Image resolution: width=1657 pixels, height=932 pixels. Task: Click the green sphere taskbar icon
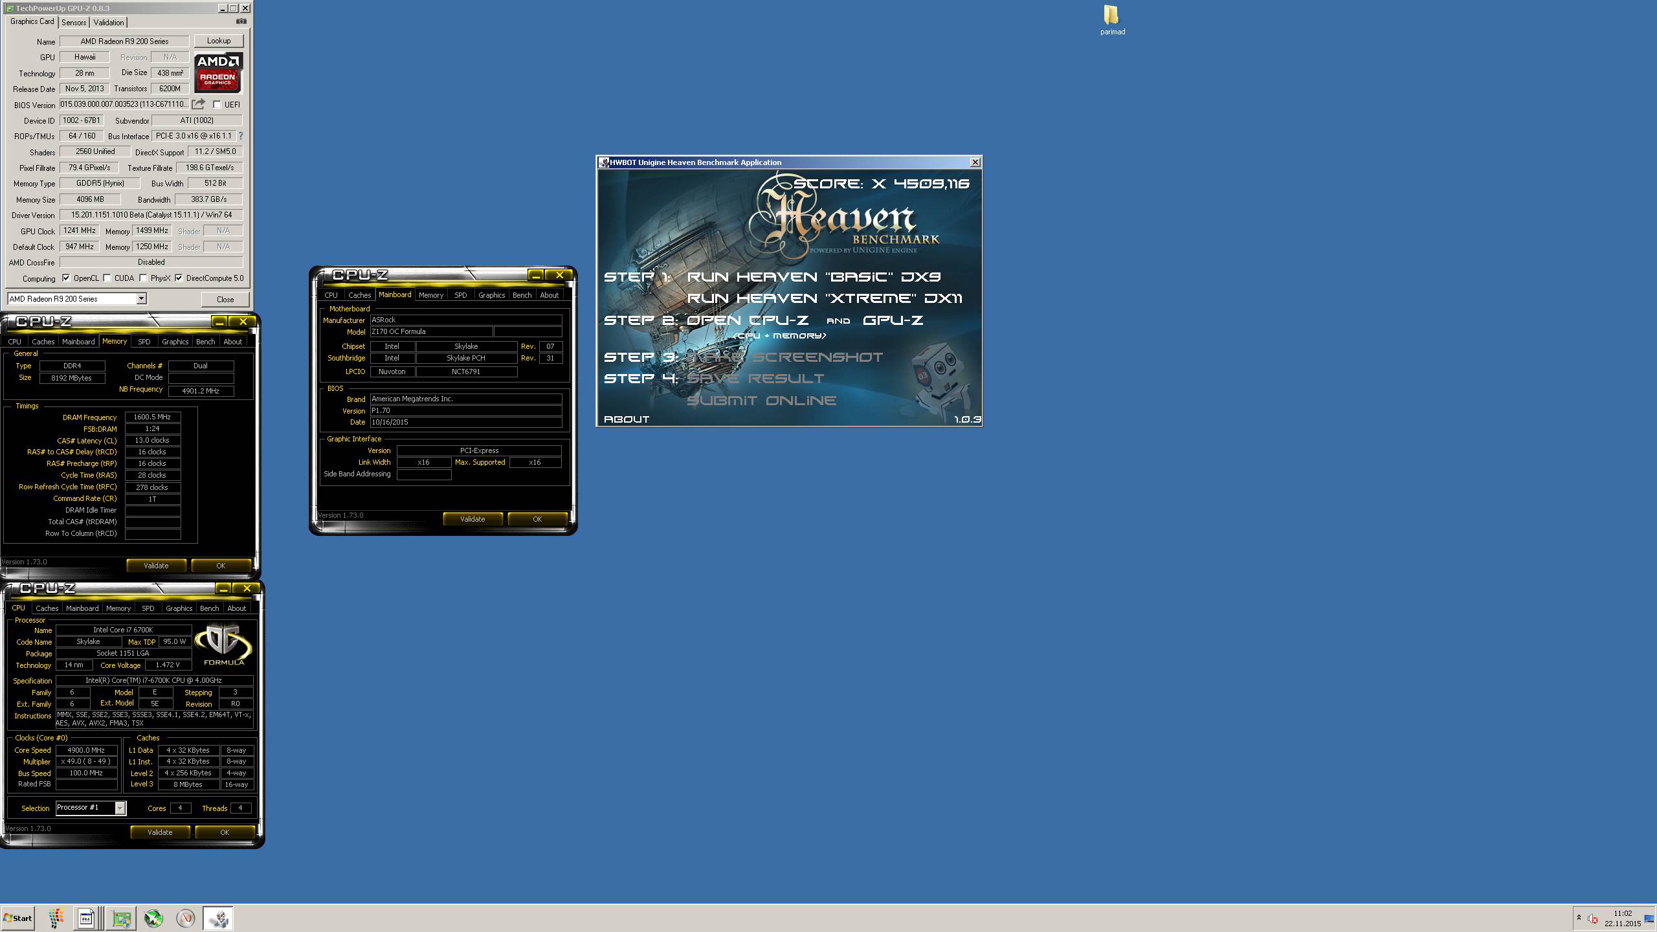tap(153, 918)
